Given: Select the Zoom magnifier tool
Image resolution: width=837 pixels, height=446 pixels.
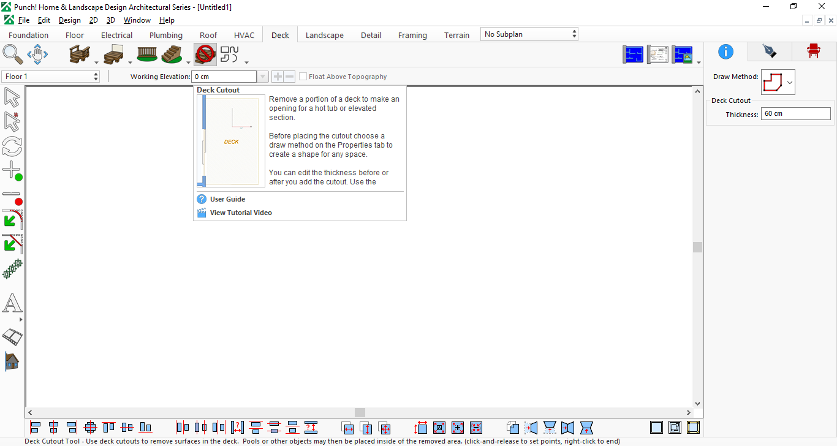Looking at the screenshot, I should point(13,54).
